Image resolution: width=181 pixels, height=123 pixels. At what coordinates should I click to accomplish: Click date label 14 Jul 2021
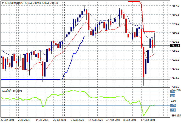tap(42, 120)
